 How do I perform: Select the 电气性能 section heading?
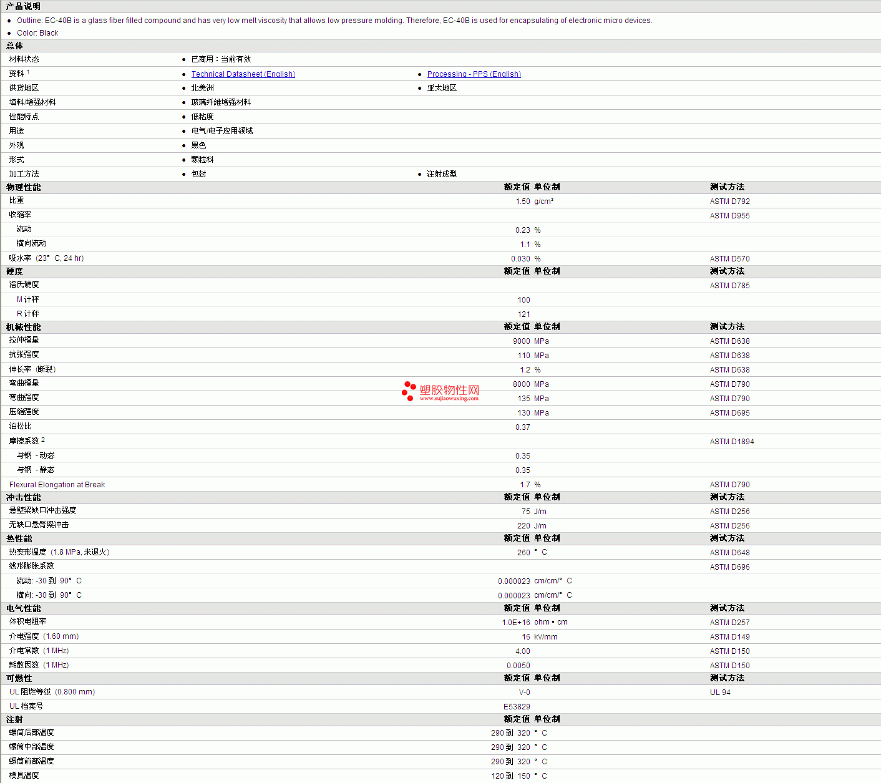[x=24, y=608]
